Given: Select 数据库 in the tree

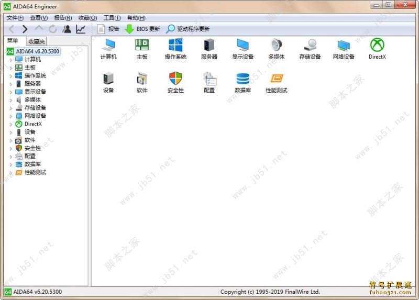Looking at the screenshot, I should coord(32,164).
